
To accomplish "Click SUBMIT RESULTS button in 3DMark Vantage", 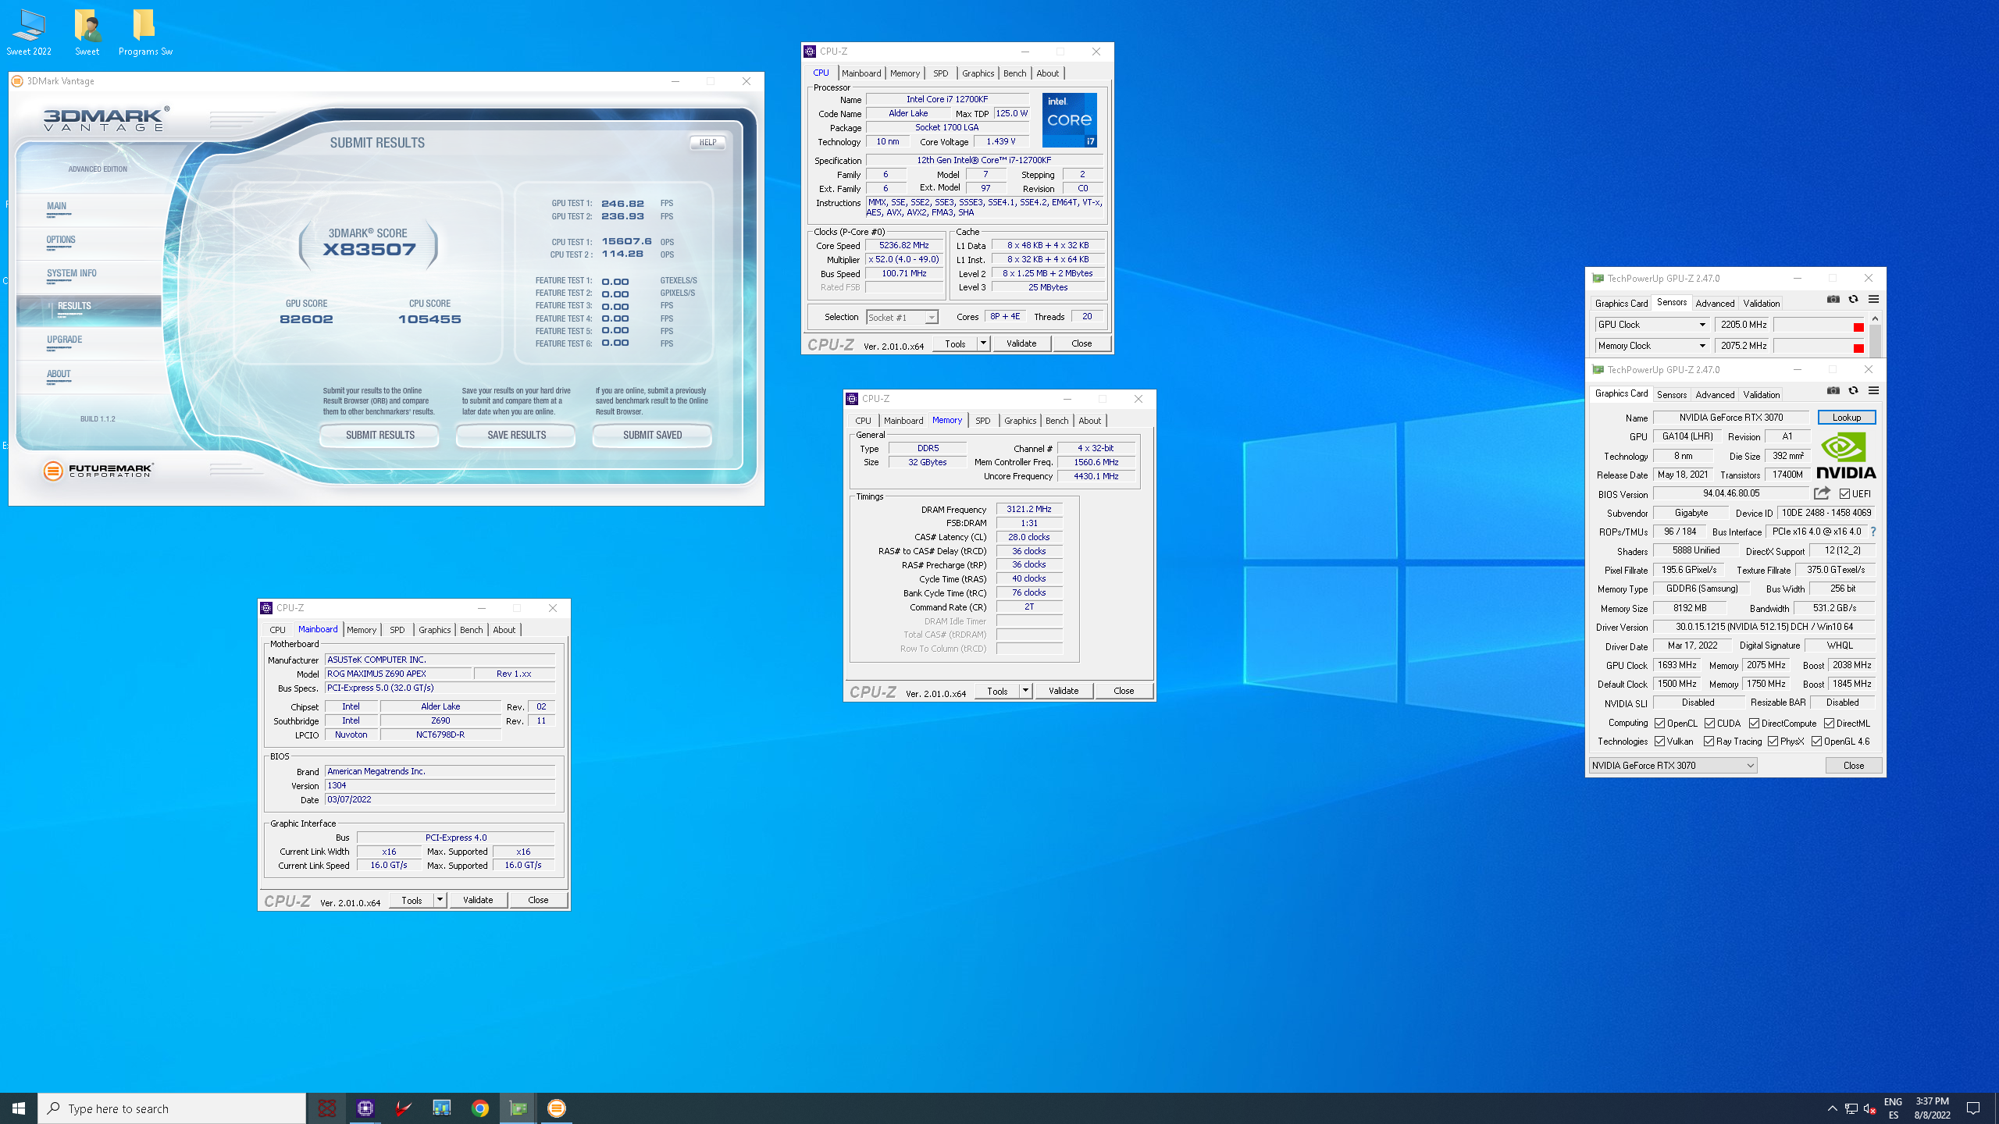I will pyautogui.click(x=379, y=436).
